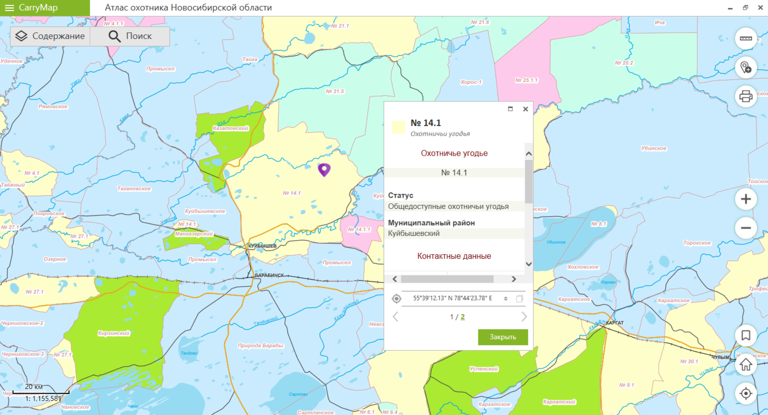The height and width of the screenshot is (415, 768).
Task: Open the CarryMap hamburger menu
Action: tap(9, 8)
